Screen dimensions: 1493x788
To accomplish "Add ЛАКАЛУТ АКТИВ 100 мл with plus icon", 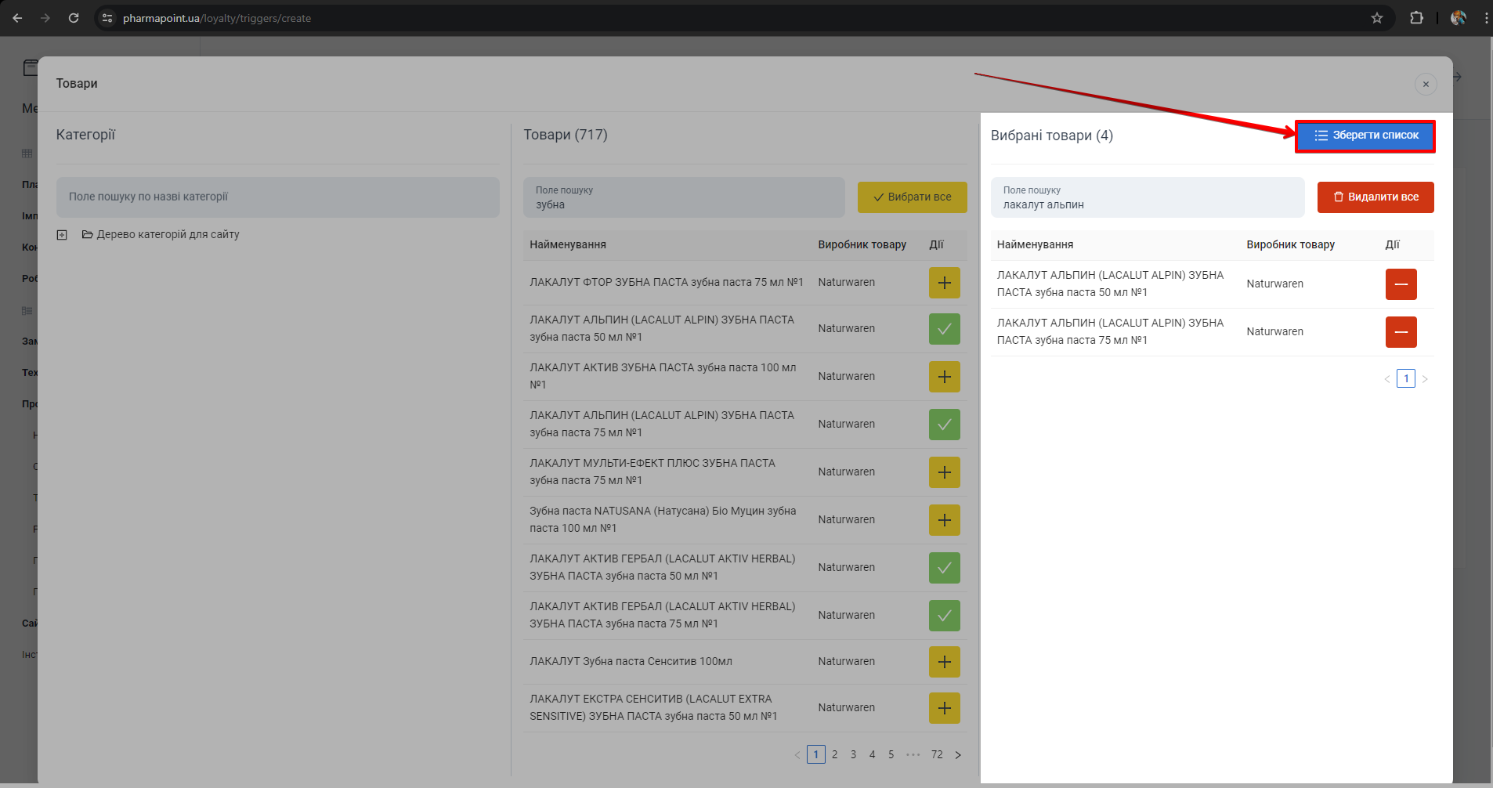I will pyautogui.click(x=944, y=377).
